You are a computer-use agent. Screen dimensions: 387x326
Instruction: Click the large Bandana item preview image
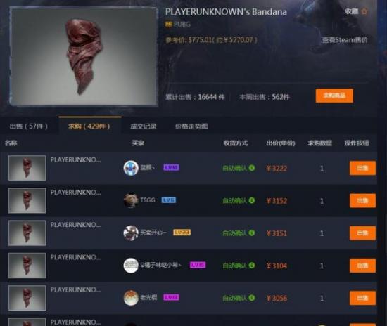click(x=84, y=57)
